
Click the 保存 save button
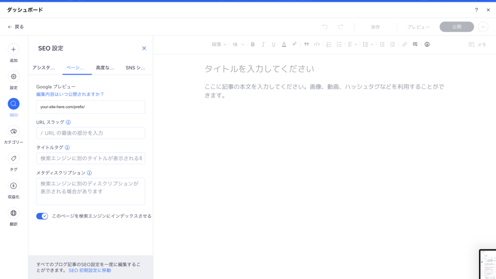coord(375,27)
